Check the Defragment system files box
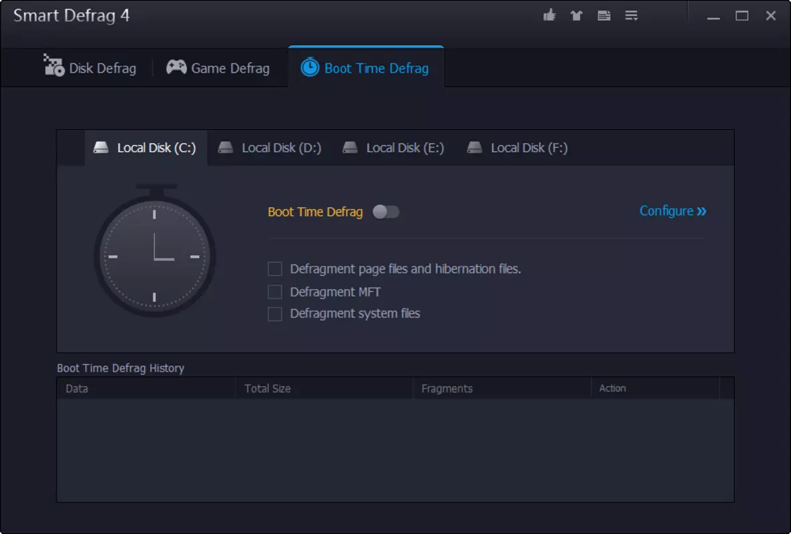This screenshot has height=534, width=791. pyautogui.click(x=275, y=314)
